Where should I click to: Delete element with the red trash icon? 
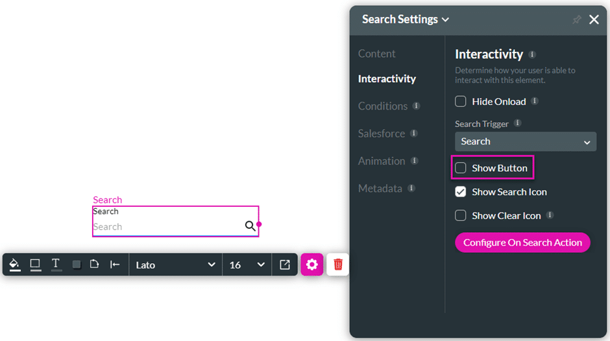(338, 265)
